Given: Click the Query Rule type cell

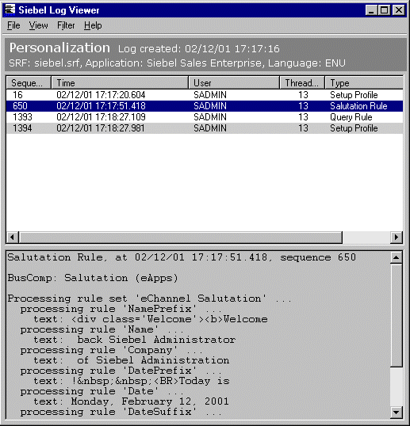Looking at the screenshot, I should click(351, 117).
